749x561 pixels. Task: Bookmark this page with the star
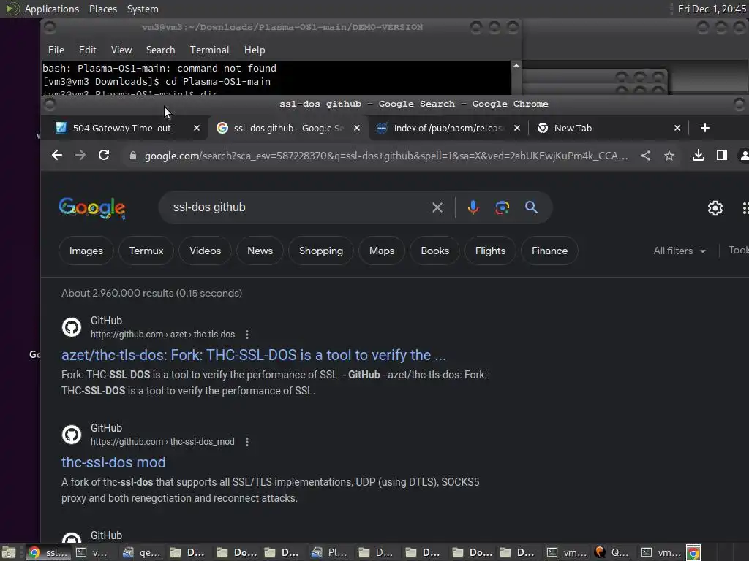click(669, 156)
